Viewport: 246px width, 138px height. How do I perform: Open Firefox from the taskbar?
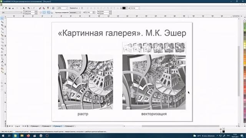pos(28,136)
